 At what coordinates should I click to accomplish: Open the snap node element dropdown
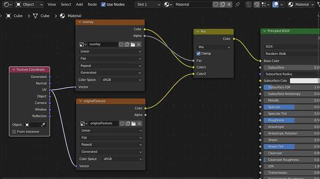265,4
